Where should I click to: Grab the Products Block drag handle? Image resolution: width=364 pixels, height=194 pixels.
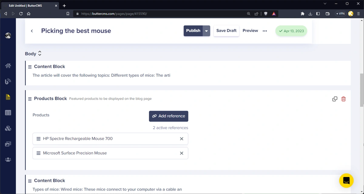tap(30, 99)
